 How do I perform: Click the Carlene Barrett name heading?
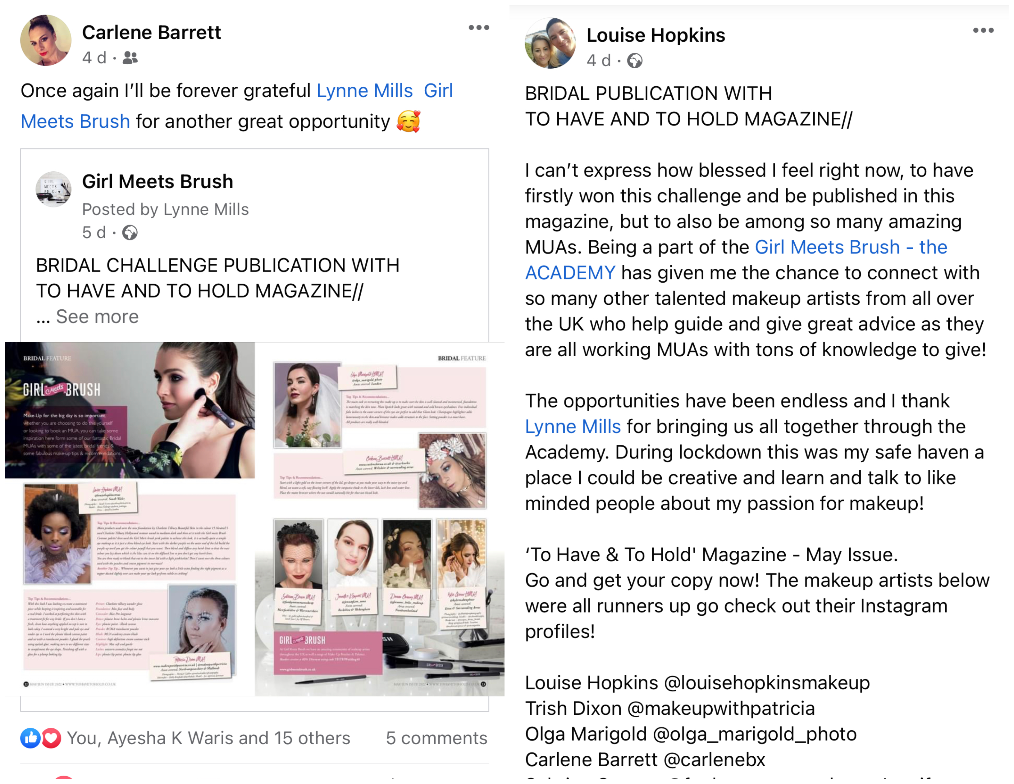point(151,33)
